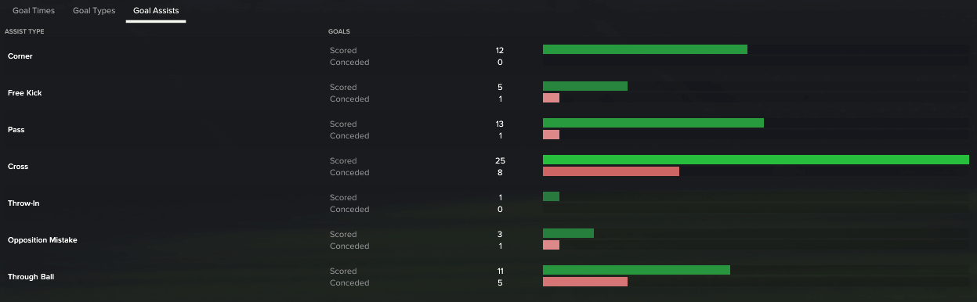
Task: Click the Corner assist type row
Action: [x=488, y=56]
